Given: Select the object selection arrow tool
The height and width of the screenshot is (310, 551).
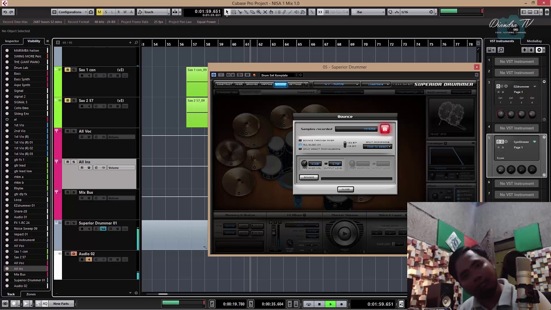Looking at the screenshot, I should pos(227,12).
